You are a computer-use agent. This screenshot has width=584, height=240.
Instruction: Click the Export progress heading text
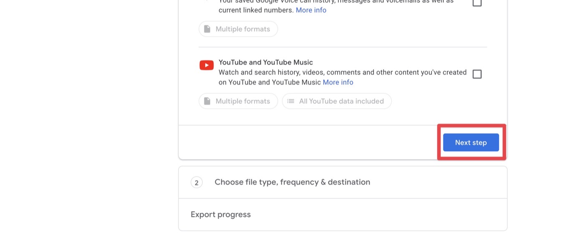tap(221, 215)
